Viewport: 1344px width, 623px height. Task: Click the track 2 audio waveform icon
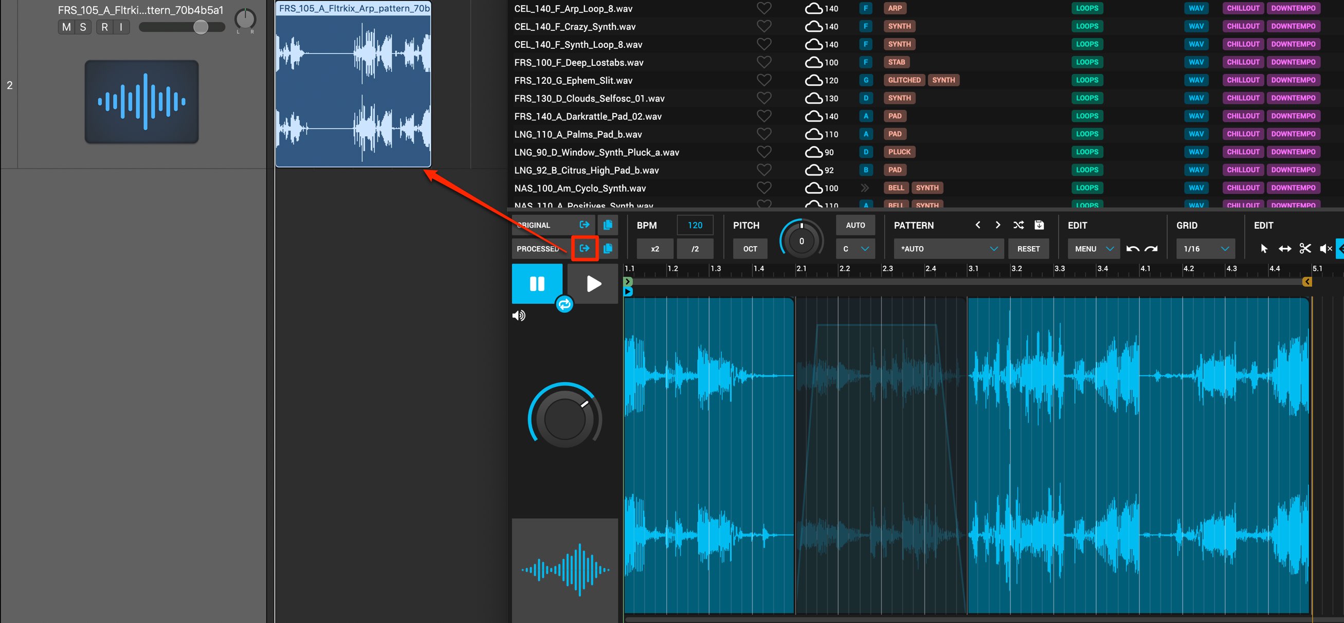point(142,102)
